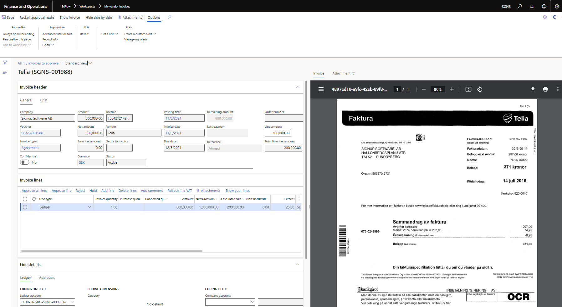Open the notifications bell
Screen dimensions: 562x307
pyautogui.click(x=532, y=6)
